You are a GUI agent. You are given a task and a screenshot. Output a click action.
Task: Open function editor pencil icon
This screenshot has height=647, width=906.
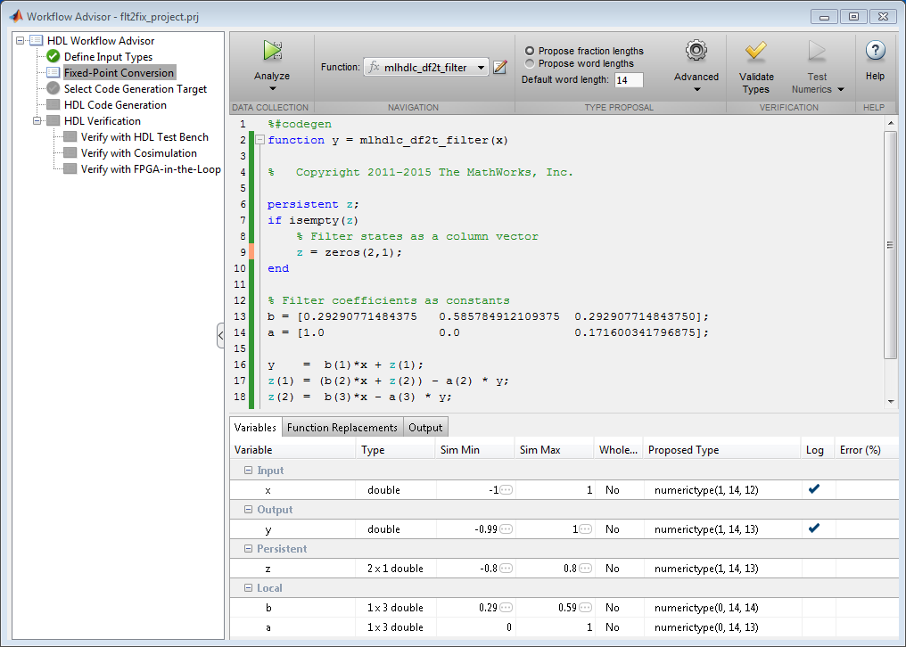500,67
